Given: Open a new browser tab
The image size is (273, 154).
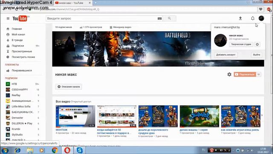Looking at the screenshot, I should click(96, 3).
